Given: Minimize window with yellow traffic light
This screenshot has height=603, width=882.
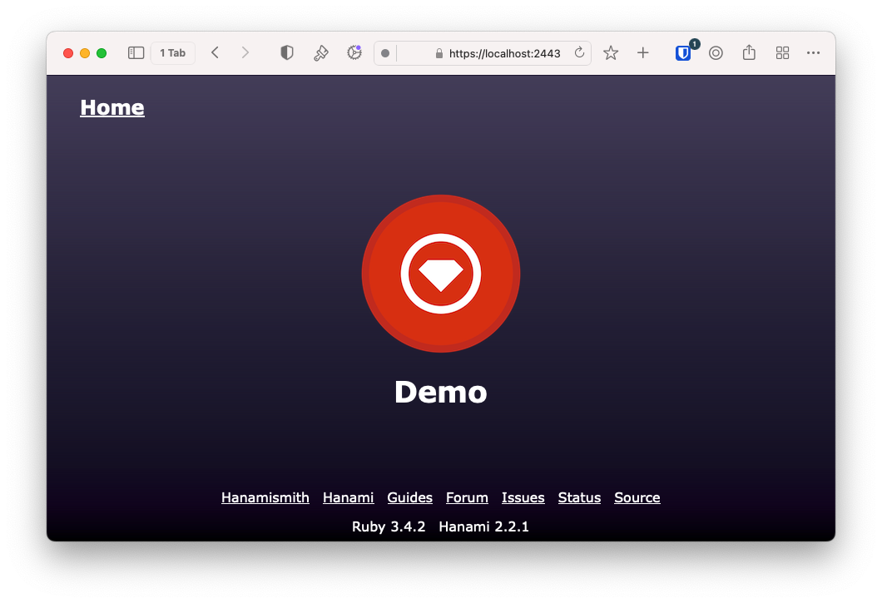Looking at the screenshot, I should tap(85, 53).
